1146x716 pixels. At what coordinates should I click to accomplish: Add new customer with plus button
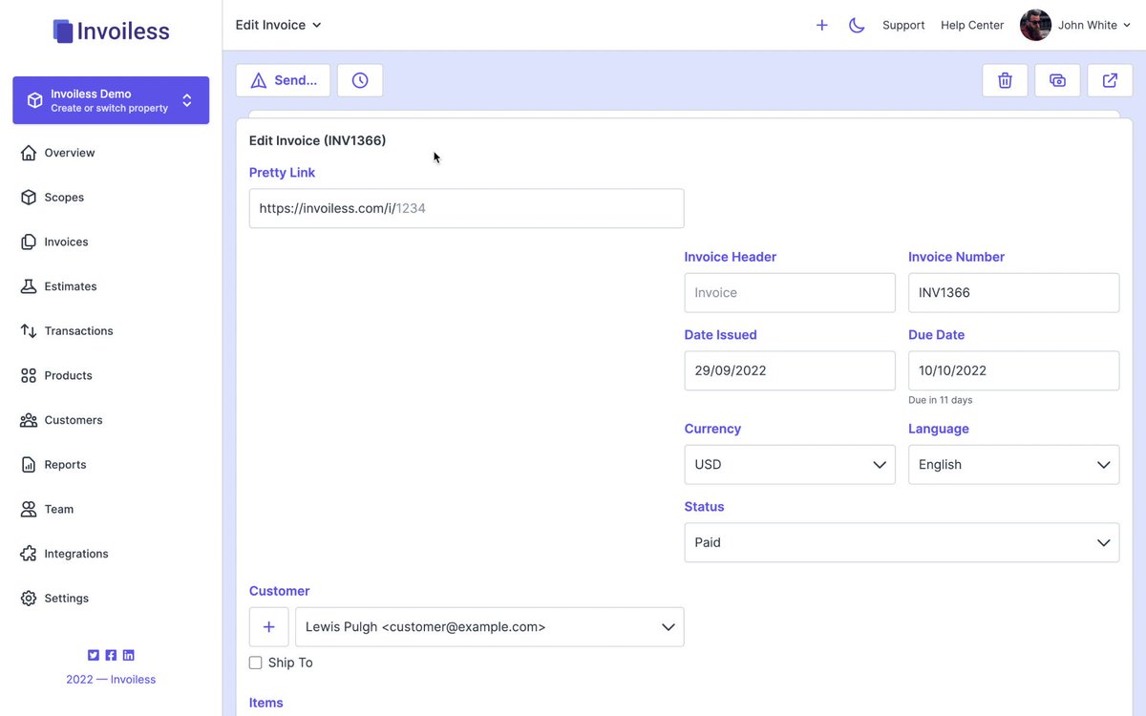click(x=269, y=627)
